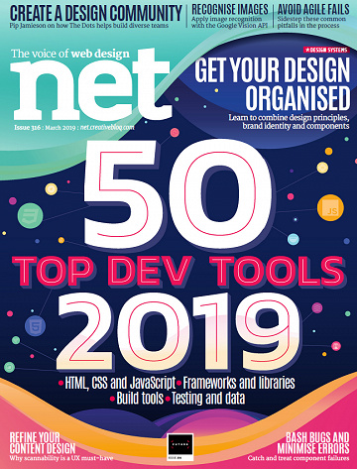The width and height of the screenshot is (357, 469).
Task: Click 'The voice of web design' tagline
Action: click(x=70, y=54)
